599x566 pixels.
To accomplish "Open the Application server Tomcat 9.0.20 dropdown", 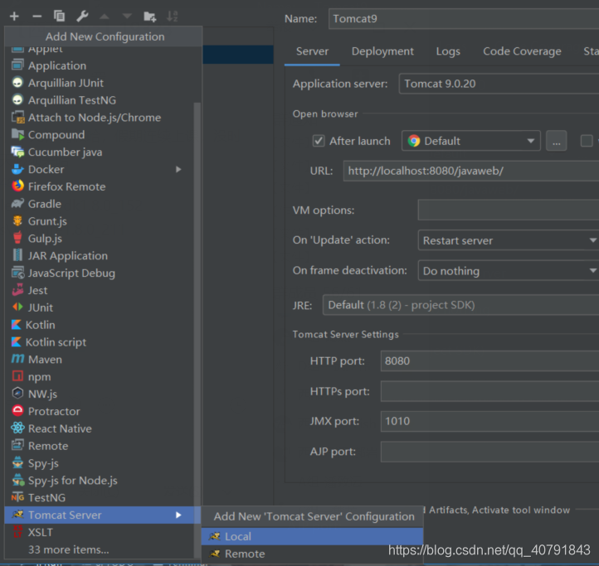I will (499, 84).
